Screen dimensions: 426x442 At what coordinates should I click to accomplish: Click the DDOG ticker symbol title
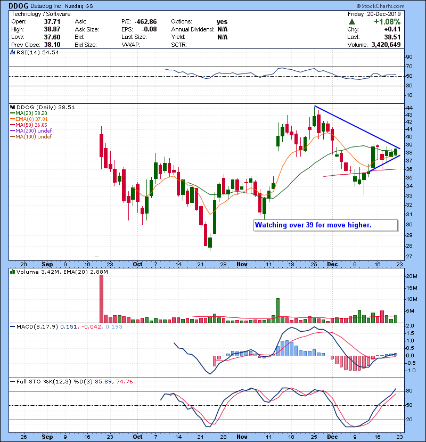(18, 6)
